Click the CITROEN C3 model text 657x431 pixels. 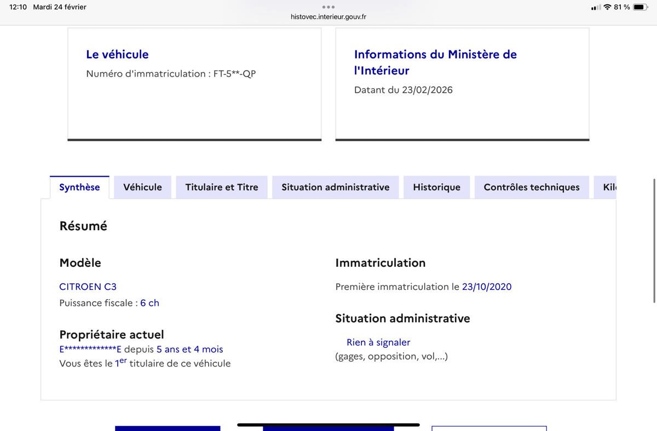(88, 287)
